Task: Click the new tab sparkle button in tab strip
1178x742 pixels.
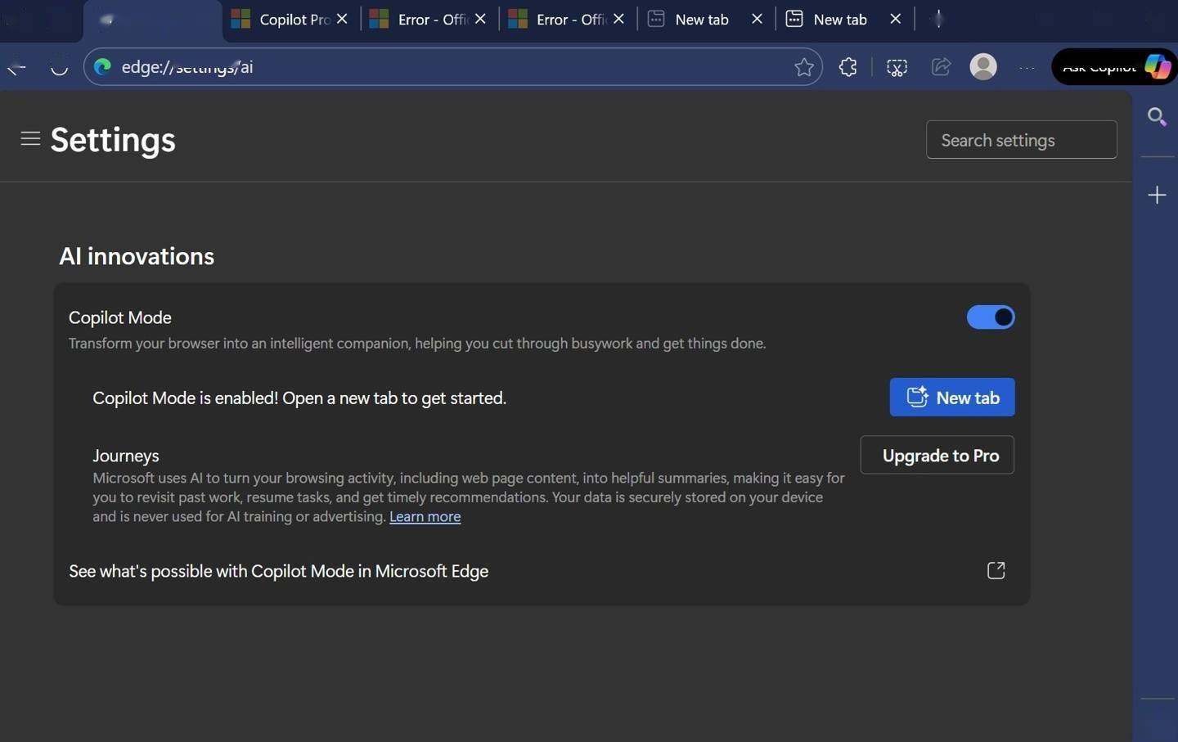Action: (938, 19)
